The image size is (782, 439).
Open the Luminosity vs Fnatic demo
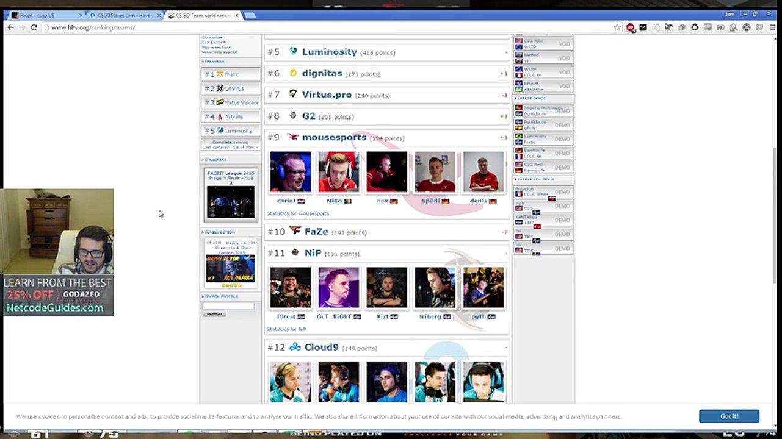point(543,139)
